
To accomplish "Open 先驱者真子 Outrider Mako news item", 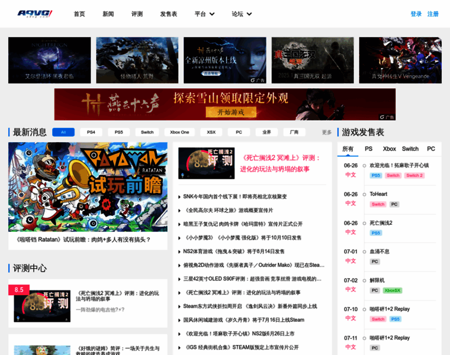I will 253,265.
